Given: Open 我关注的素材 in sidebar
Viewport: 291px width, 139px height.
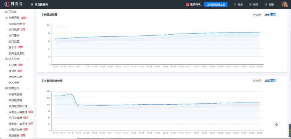Looking at the screenshot, I should (17, 53).
